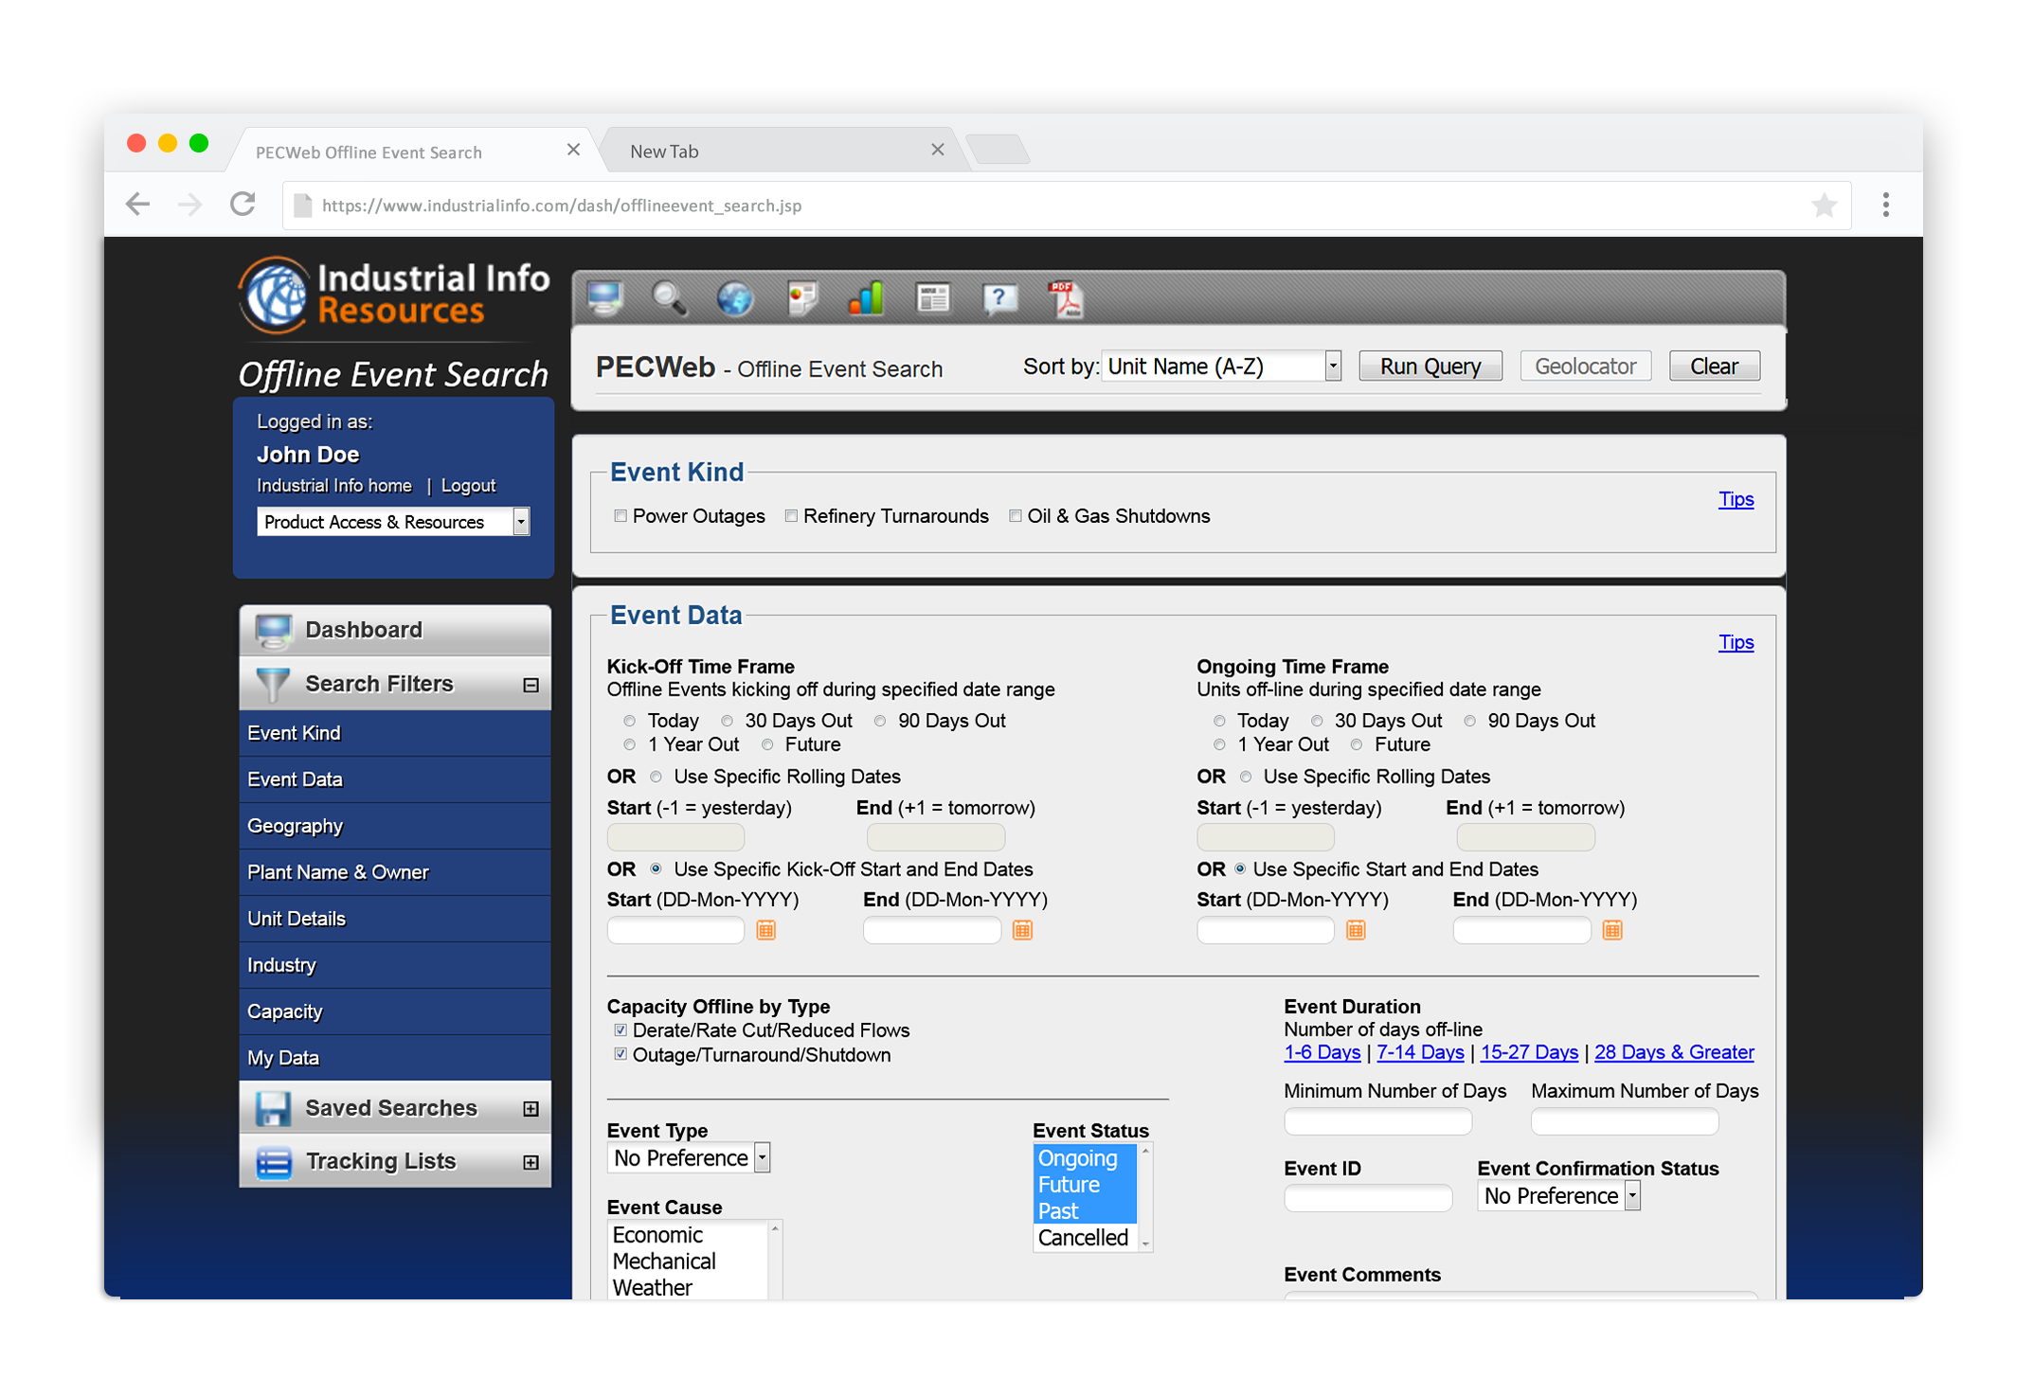Click the 28 Days & Greater link
2033x1378 pixels.
click(1674, 1052)
